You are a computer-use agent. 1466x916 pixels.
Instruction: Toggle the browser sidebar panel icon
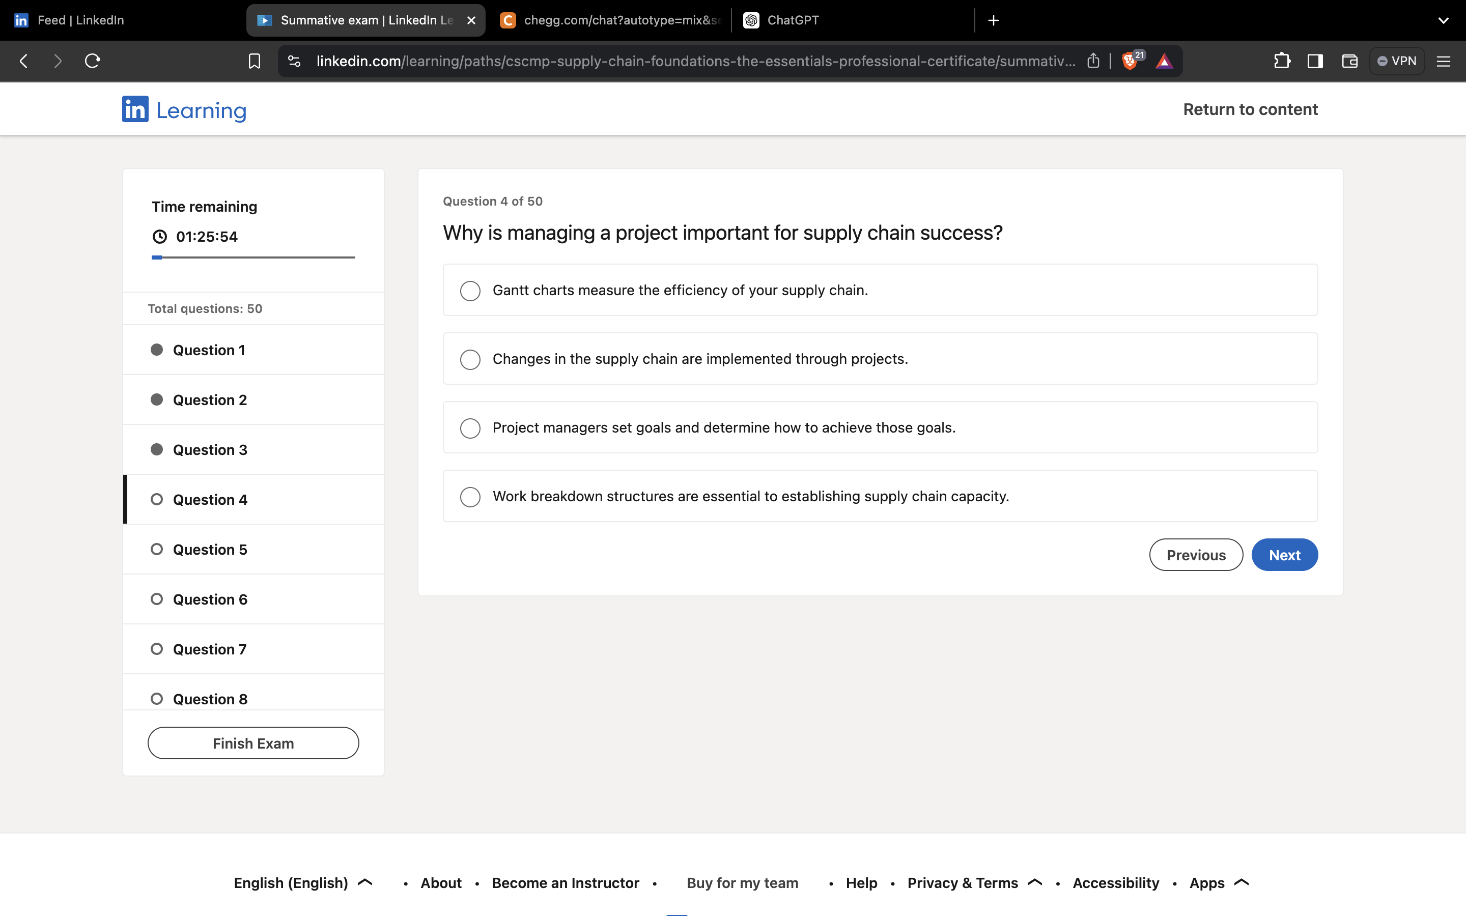[1315, 61]
